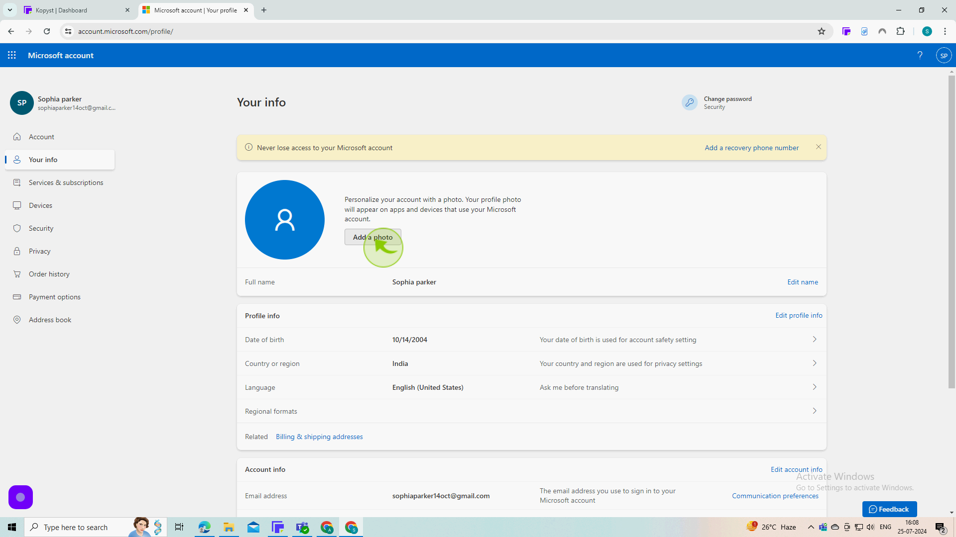Open Billing & shipping addresses link
This screenshot has width=956, height=537.
coord(319,437)
